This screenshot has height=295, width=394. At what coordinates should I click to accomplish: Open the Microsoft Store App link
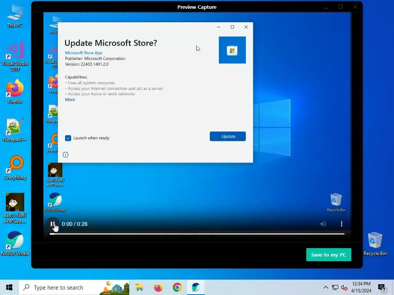click(x=83, y=53)
